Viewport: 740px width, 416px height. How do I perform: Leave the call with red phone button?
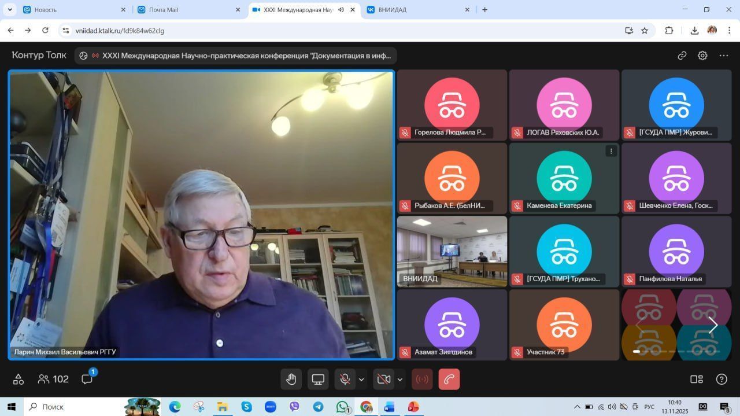coord(449,380)
